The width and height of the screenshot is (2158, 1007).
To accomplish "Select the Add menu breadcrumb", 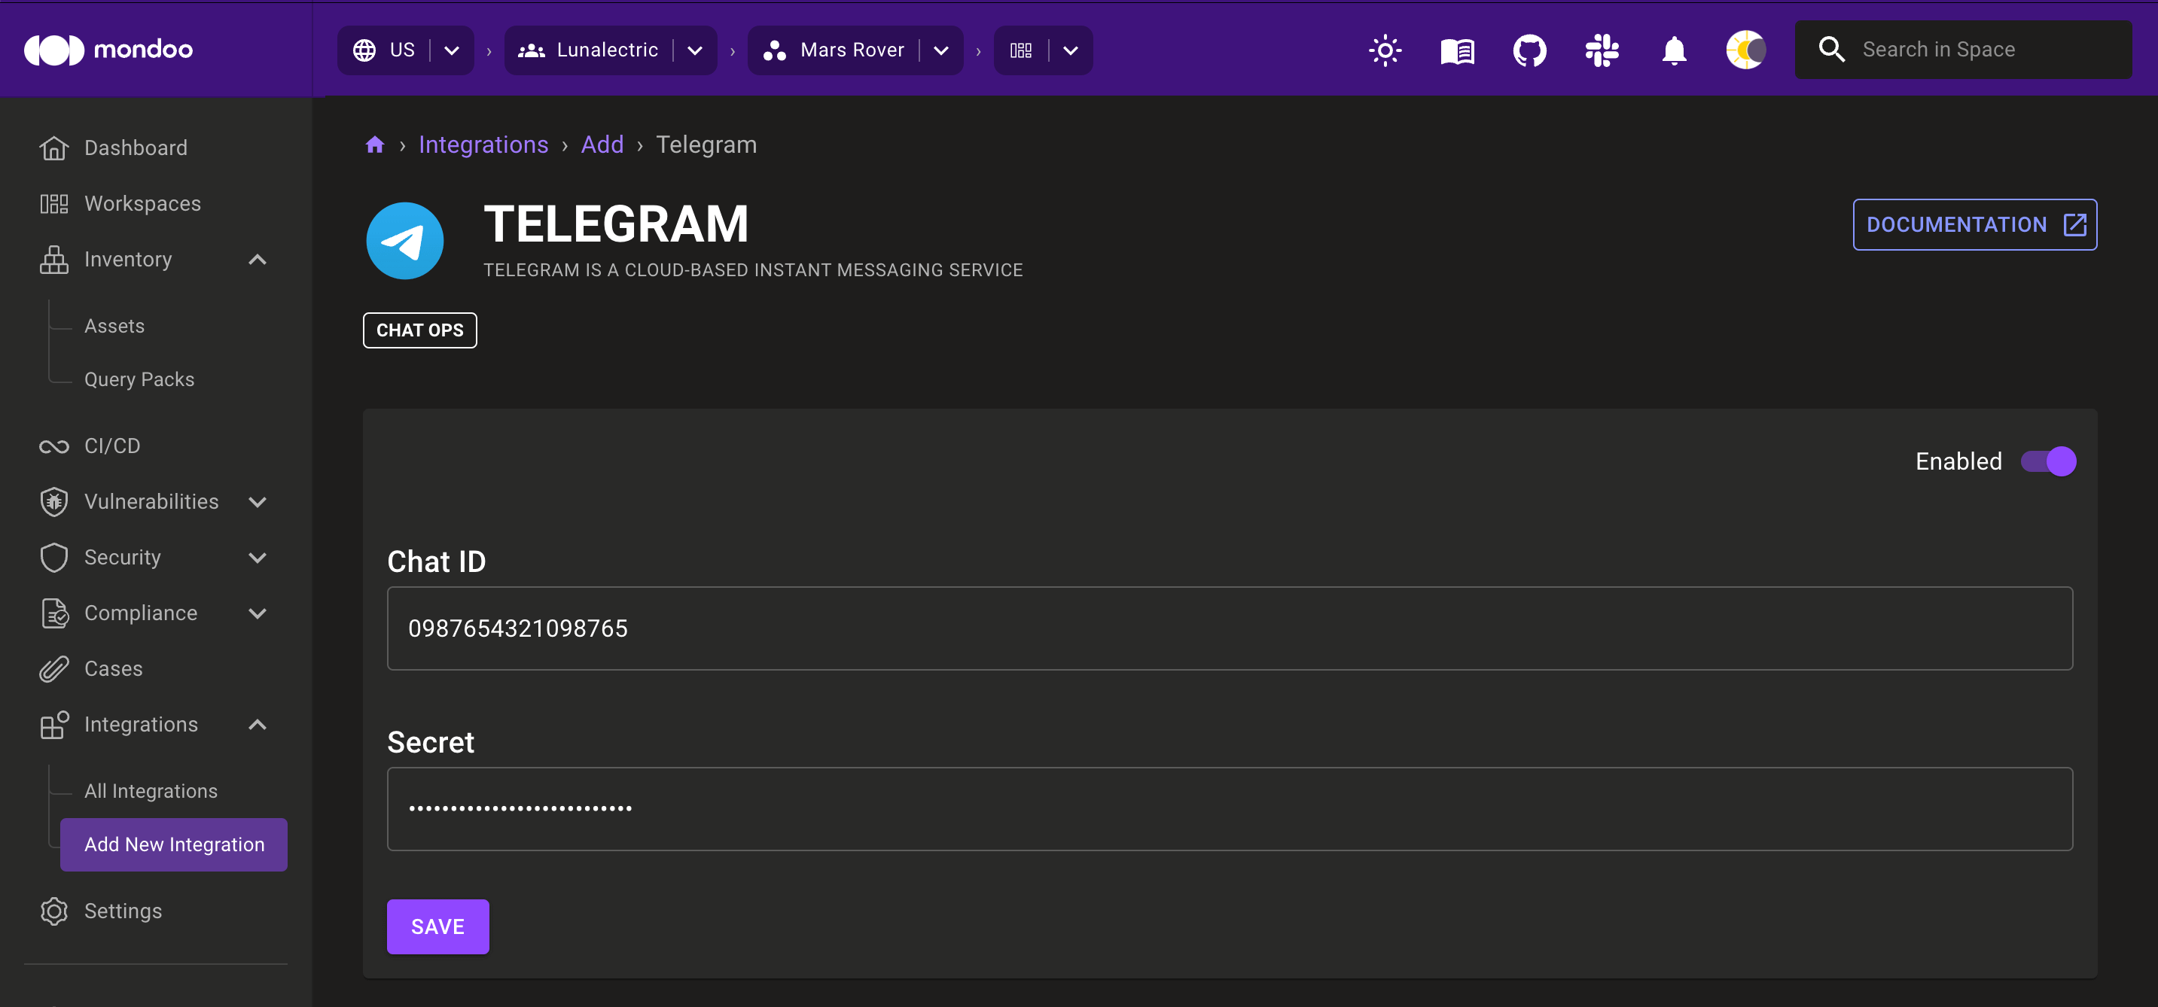I will (x=602, y=143).
